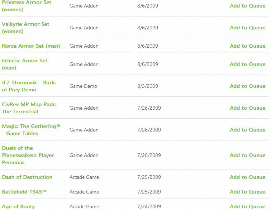Open Norse Armor Set (men) link
271x210 pixels.
click(31, 46)
